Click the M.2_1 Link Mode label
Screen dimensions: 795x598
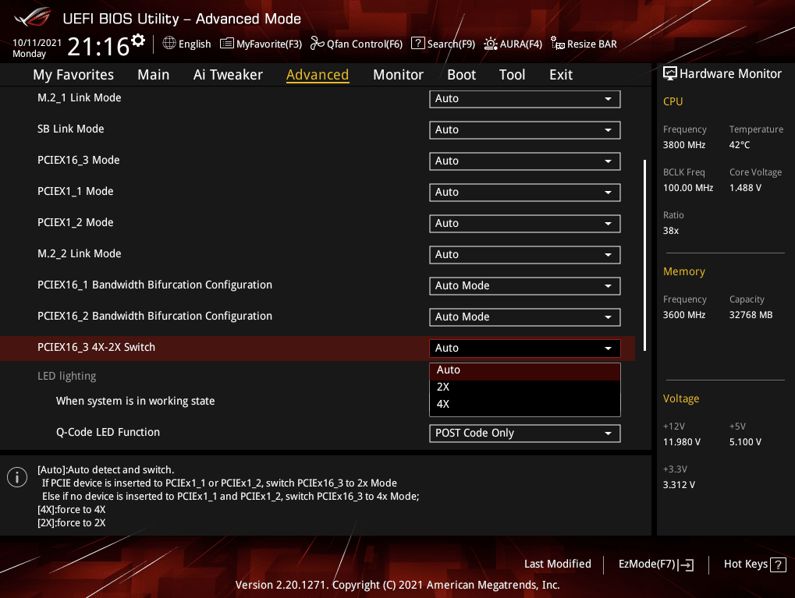tap(79, 97)
